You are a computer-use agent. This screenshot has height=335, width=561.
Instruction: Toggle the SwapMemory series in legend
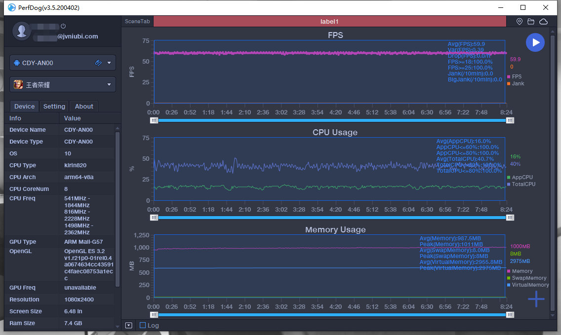[x=528, y=278]
